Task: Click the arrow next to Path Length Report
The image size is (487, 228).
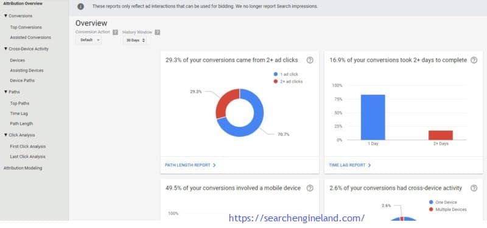Action: [214, 165]
